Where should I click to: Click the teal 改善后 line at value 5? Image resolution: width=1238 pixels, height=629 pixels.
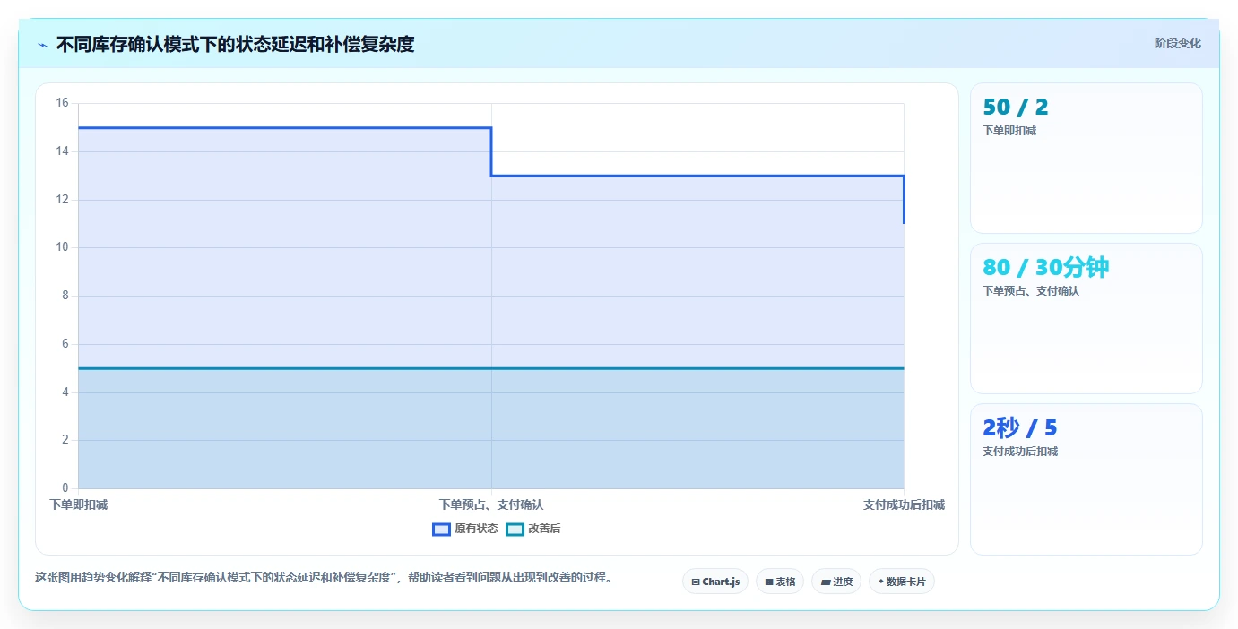click(491, 368)
